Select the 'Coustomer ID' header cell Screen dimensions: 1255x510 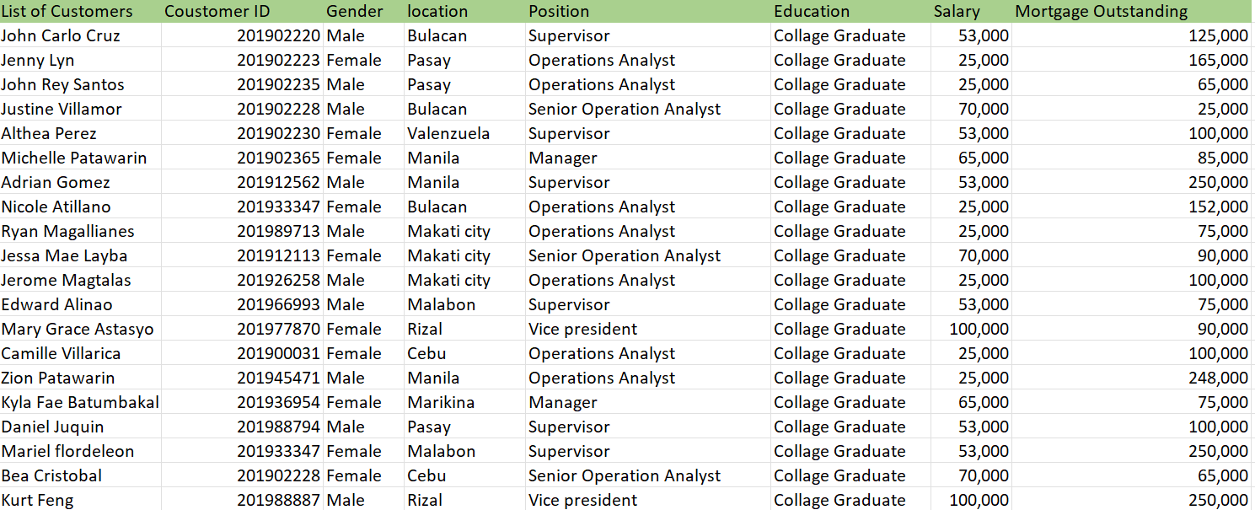(x=242, y=11)
